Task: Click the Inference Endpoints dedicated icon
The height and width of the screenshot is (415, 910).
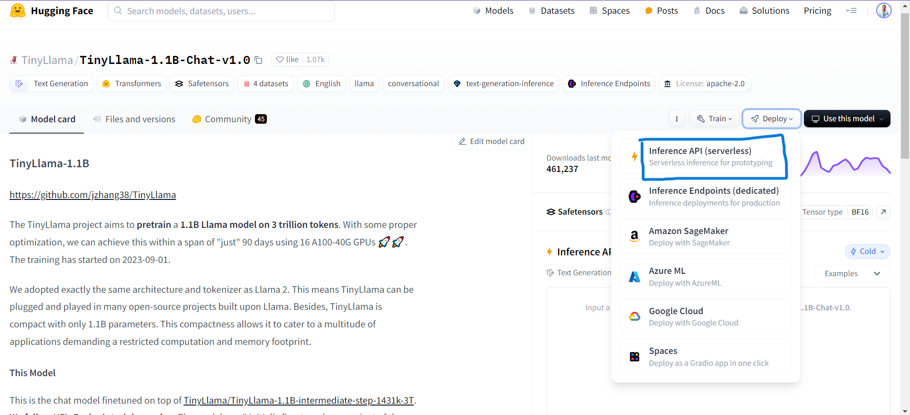Action: tap(635, 196)
